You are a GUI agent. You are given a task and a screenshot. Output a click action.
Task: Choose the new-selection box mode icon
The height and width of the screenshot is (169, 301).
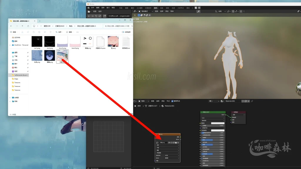click(x=139, y=15)
